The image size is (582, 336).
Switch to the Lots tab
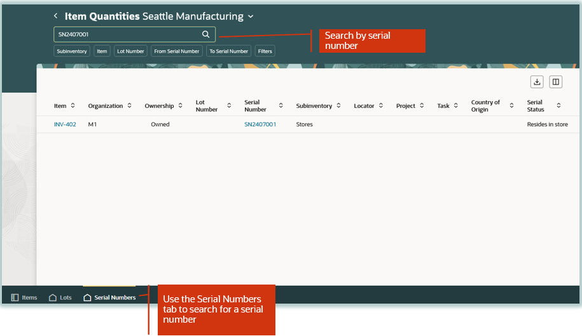tap(60, 297)
